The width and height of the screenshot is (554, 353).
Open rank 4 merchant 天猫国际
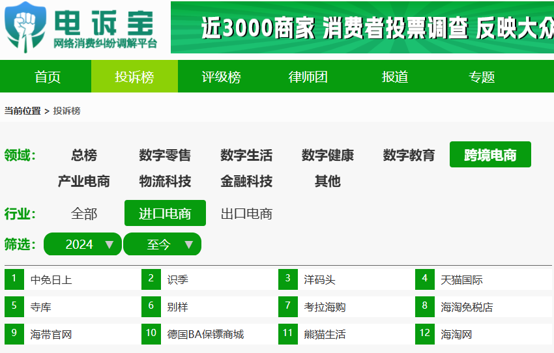click(461, 280)
